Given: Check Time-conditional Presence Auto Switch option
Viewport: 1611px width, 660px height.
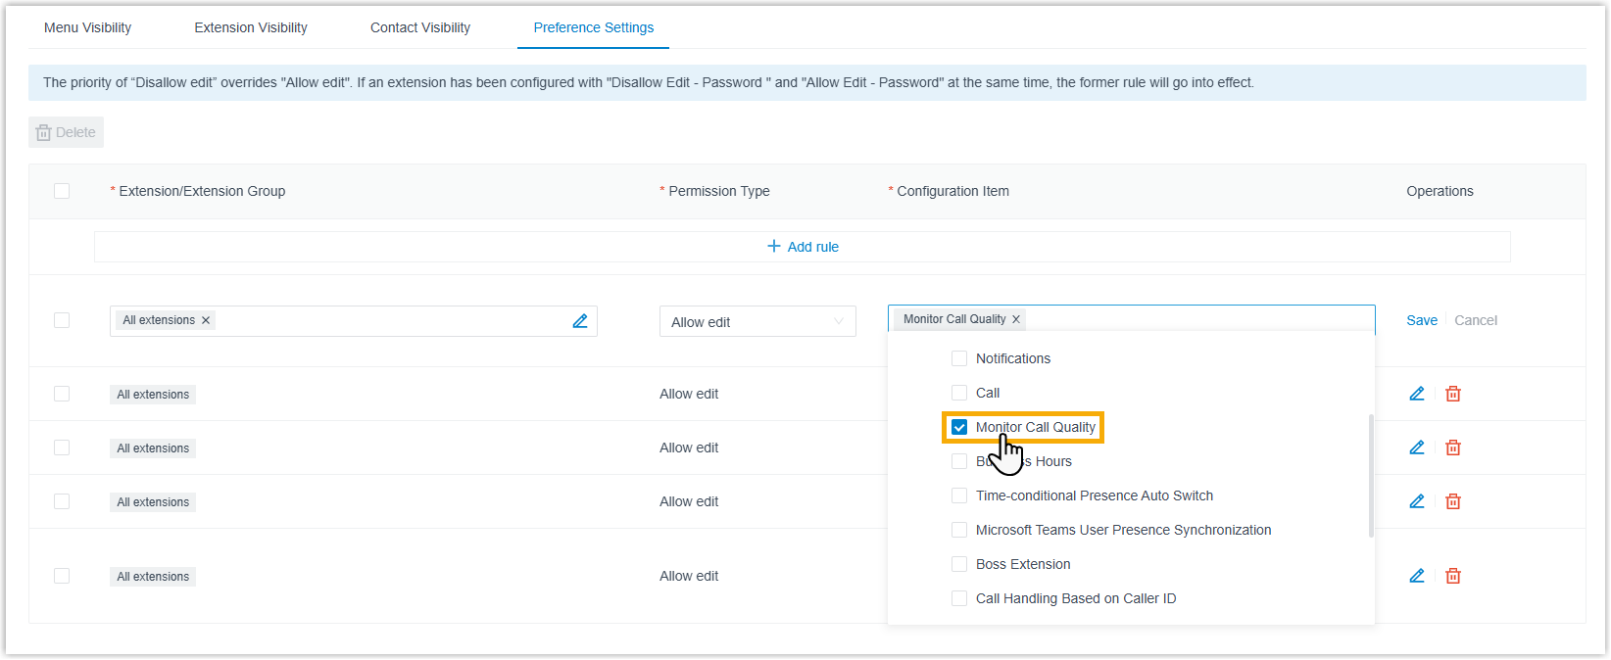Looking at the screenshot, I should click(959, 495).
